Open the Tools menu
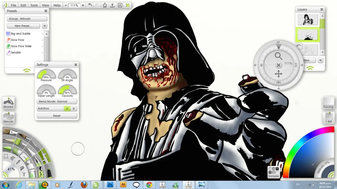337x189 pixels. (34, 5)
